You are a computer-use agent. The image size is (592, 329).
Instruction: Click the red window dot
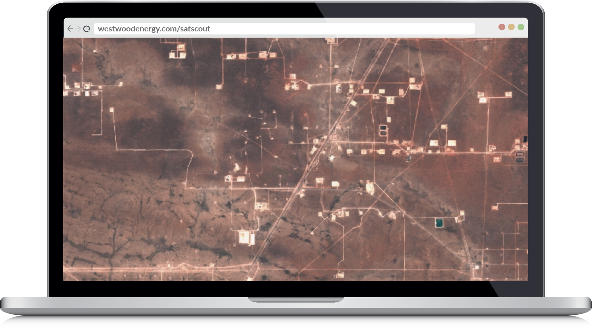coord(502,27)
